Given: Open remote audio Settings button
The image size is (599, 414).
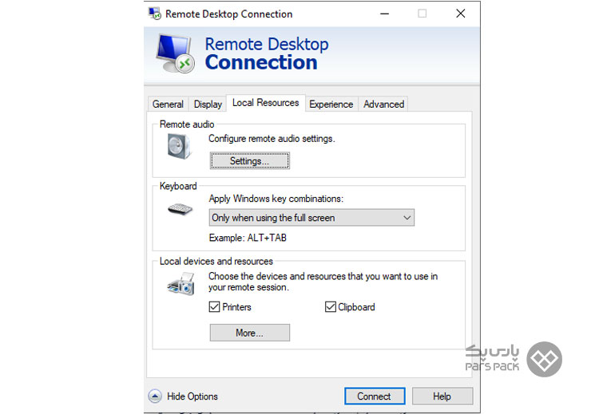Looking at the screenshot, I should (249, 160).
